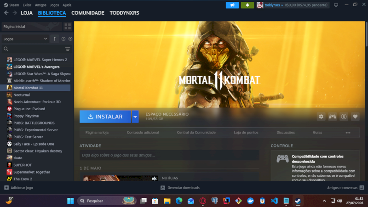Open the Amigos menu

(40, 5)
